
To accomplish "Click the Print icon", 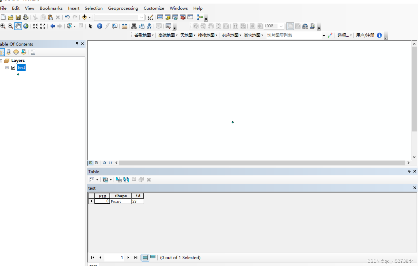I will tap(26, 17).
